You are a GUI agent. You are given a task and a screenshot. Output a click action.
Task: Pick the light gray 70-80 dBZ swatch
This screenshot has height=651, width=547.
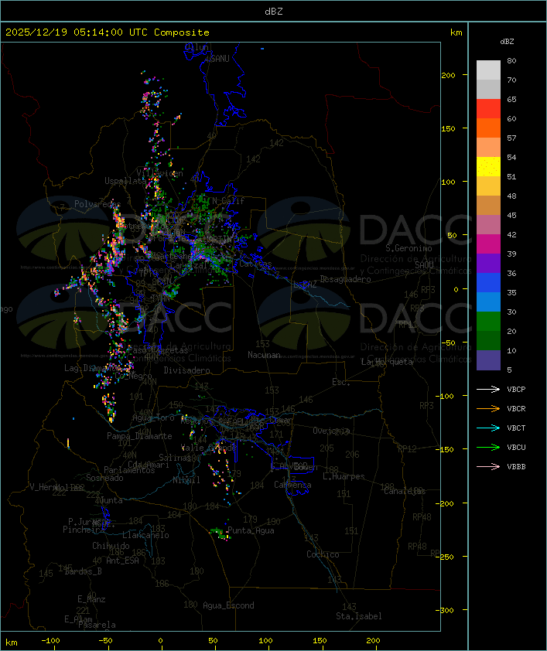[488, 70]
